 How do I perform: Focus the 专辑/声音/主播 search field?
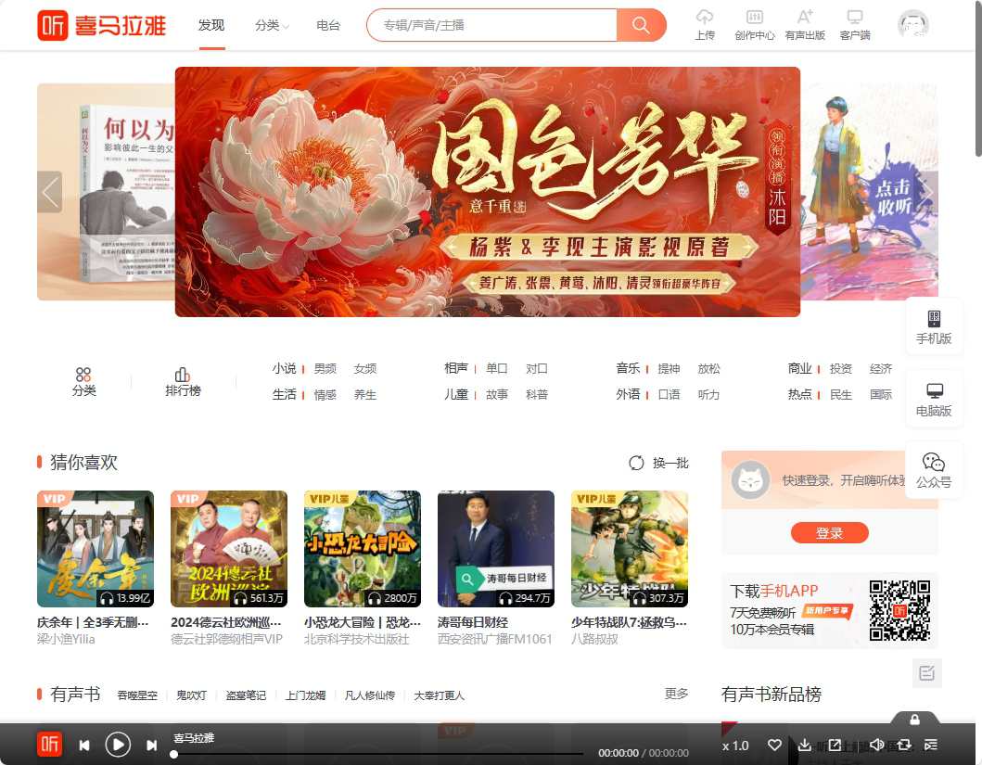(x=491, y=25)
